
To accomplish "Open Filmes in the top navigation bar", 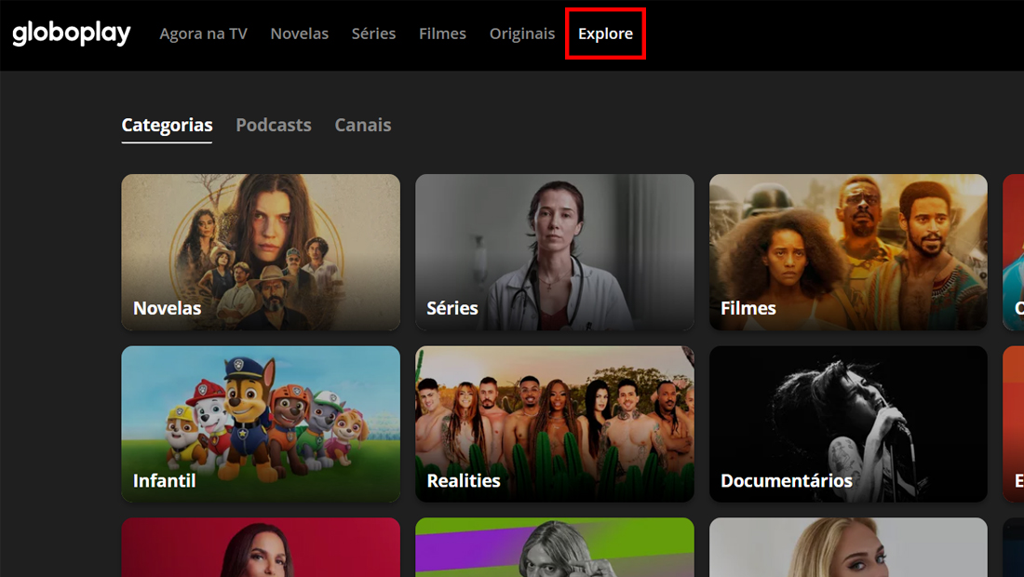I will [x=442, y=34].
